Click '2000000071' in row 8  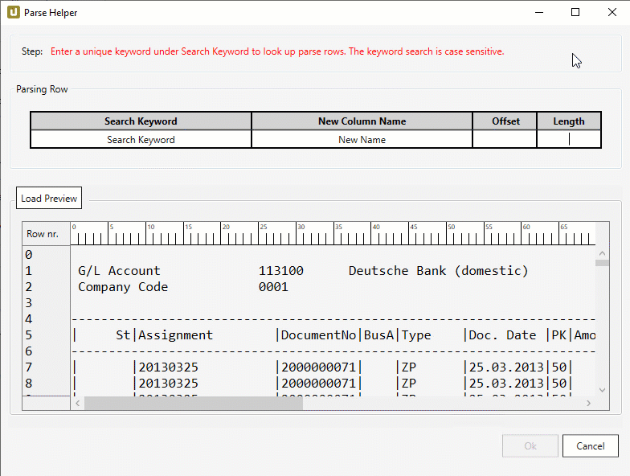point(318,383)
